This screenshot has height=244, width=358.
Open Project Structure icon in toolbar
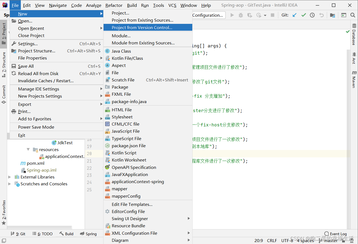pos(332,15)
